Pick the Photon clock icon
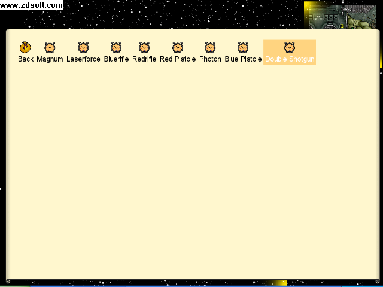 tap(210, 47)
